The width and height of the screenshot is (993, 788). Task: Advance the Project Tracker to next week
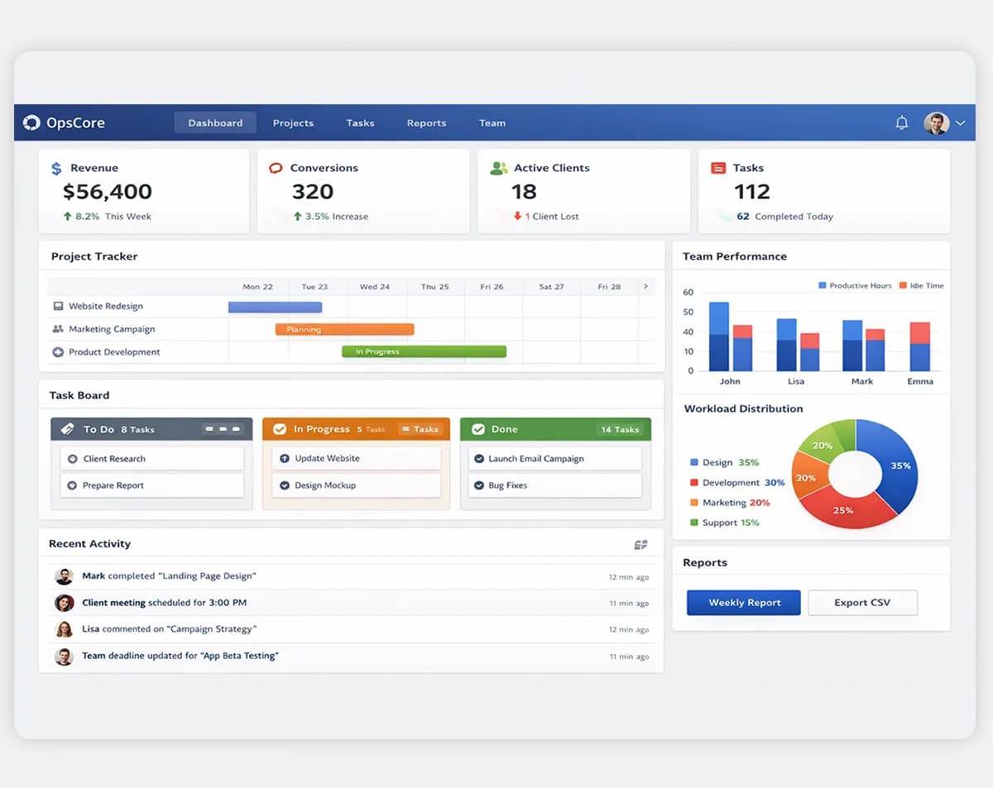(645, 287)
